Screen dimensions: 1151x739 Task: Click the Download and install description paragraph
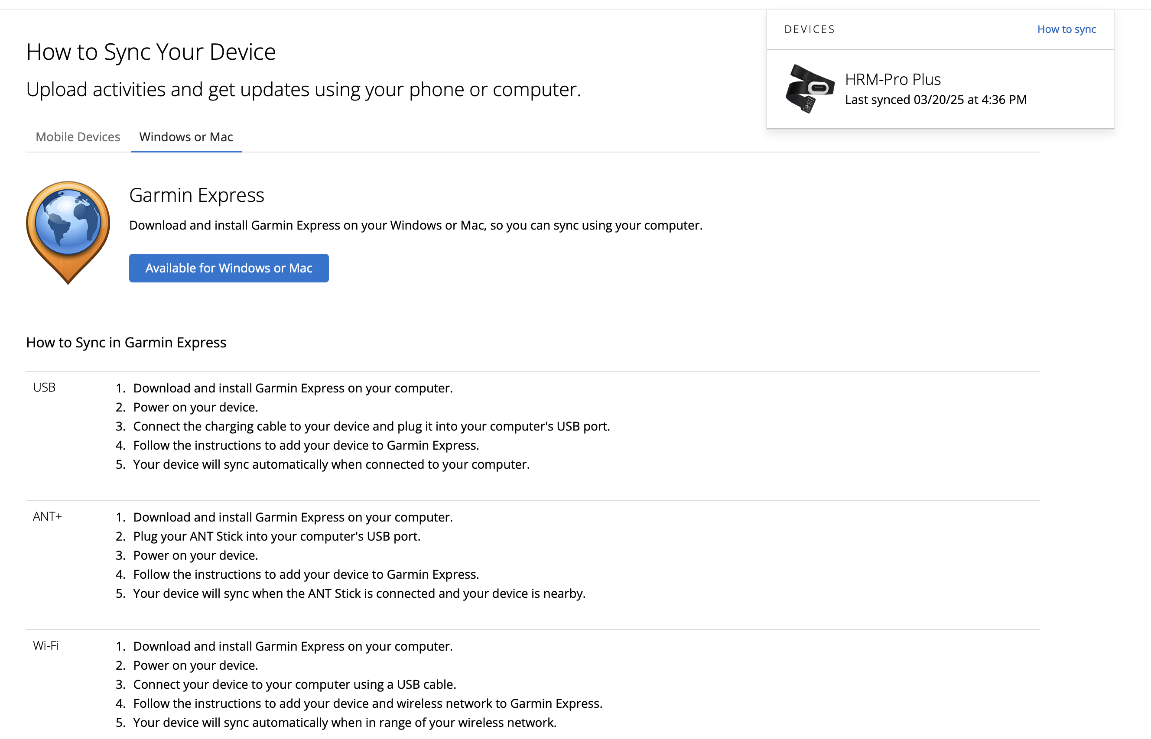tap(415, 226)
